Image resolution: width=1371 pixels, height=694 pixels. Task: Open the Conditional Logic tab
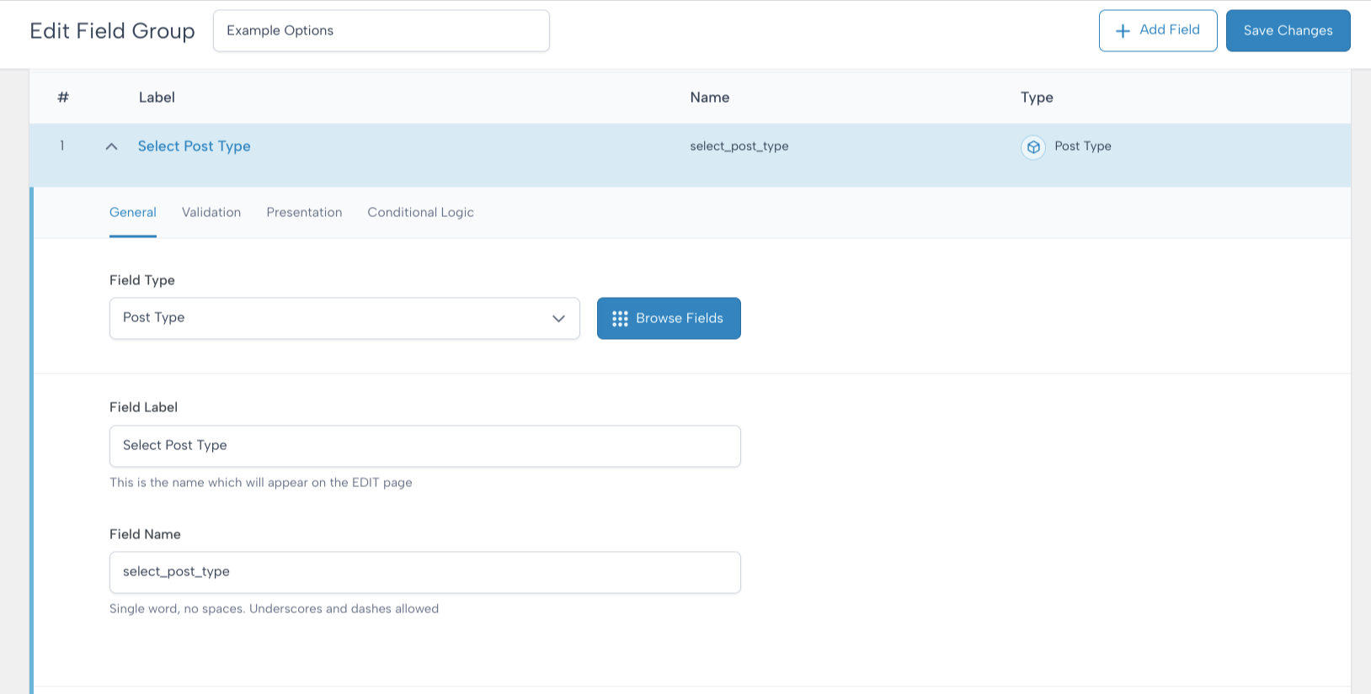click(x=420, y=212)
